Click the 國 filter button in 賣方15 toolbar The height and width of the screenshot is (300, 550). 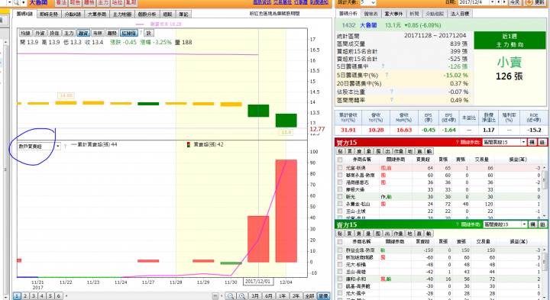coord(378,234)
